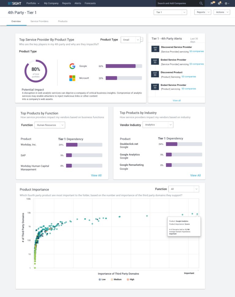
Task: Click the Workday, Inc. product name
Action: tap(28, 145)
